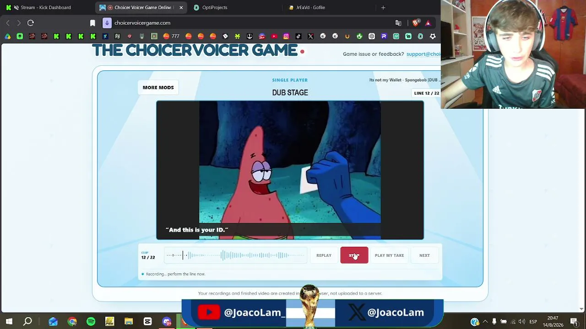Click the SINGLE PLAYER label
586x329 pixels.
pos(290,80)
